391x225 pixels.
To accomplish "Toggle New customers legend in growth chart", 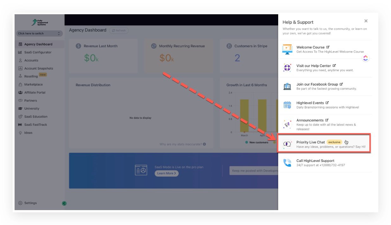I will (x=257, y=143).
